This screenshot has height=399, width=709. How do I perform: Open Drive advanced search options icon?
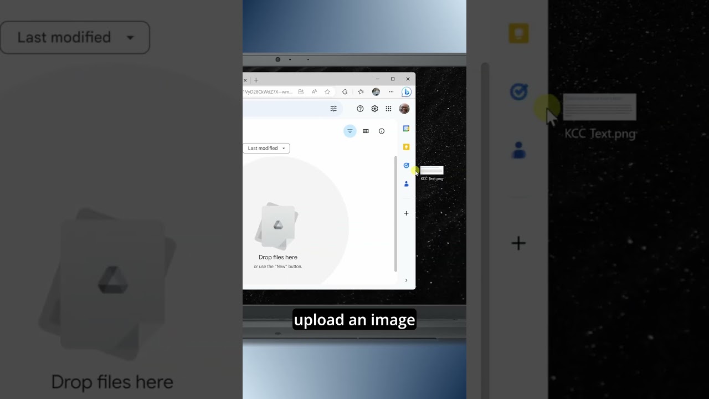(x=333, y=109)
